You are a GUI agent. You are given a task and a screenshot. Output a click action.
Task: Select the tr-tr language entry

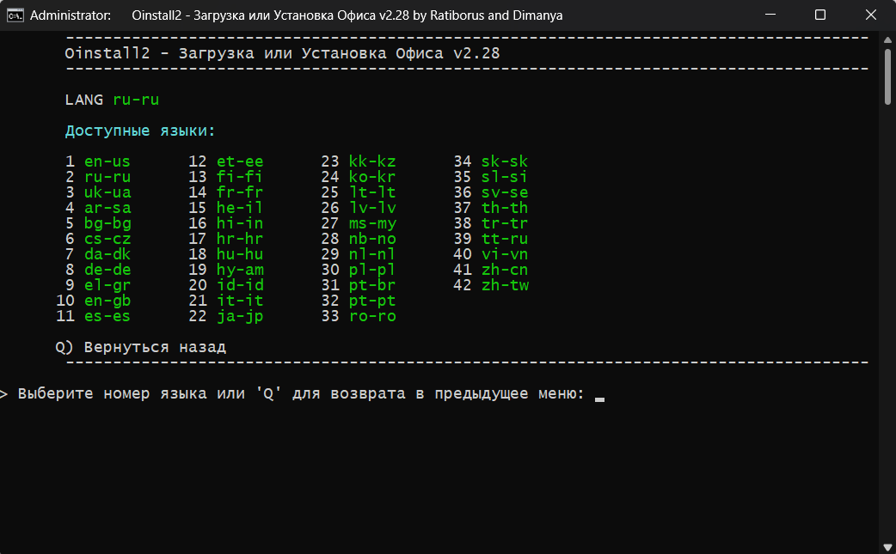(x=505, y=223)
